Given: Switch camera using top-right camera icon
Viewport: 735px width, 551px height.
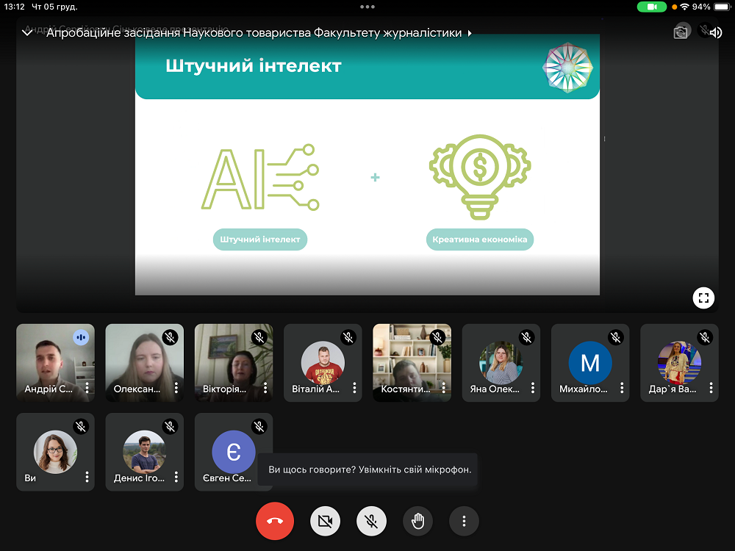Looking at the screenshot, I should pyautogui.click(x=681, y=32).
